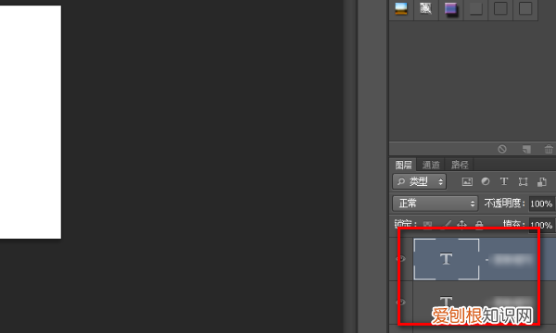Screen dimensions: 556x333
Task: Hide the selected top text layer
Action: (x=401, y=259)
